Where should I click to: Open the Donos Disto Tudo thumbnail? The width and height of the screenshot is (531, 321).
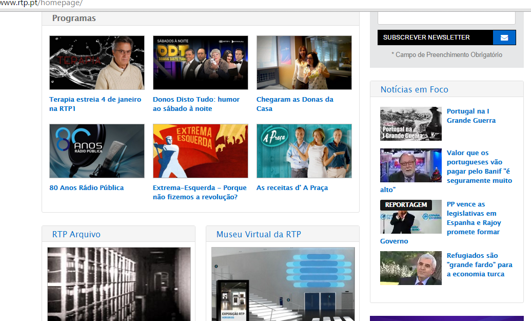(201, 63)
